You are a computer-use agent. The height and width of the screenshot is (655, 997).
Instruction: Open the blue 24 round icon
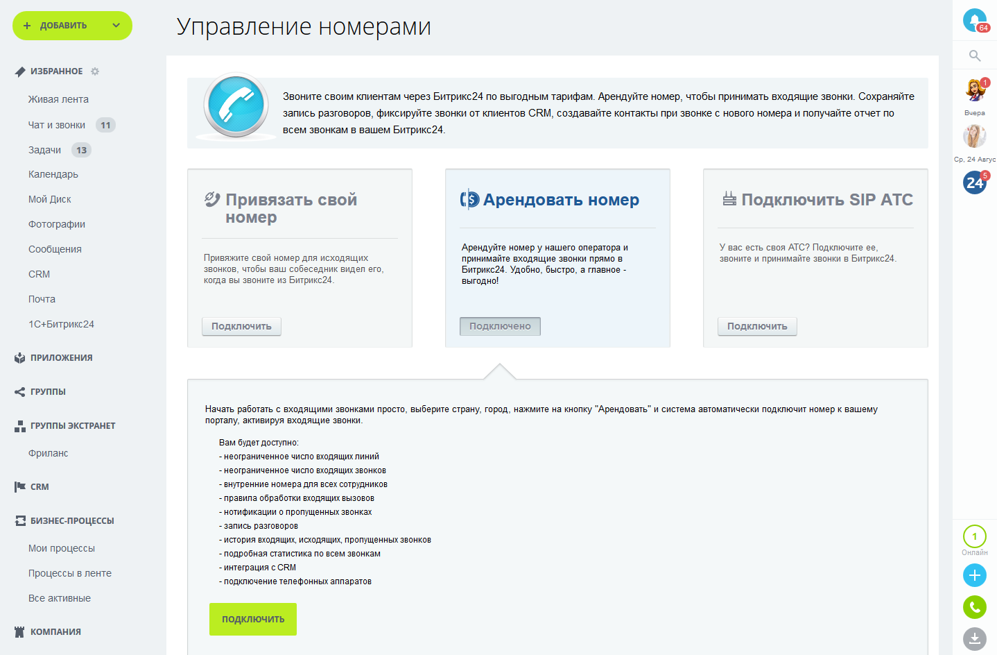(975, 182)
